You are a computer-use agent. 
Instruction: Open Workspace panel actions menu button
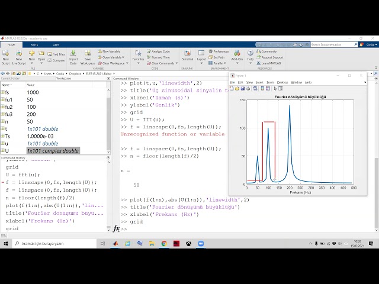(x=108, y=79)
